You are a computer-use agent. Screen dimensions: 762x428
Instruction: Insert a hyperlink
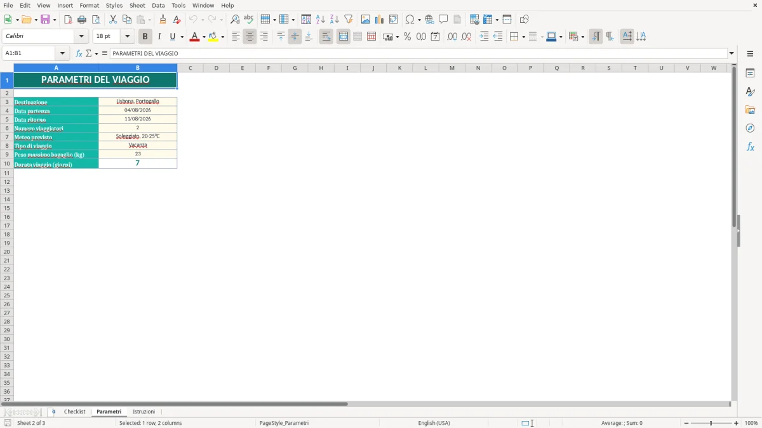(x=429, y=20)
